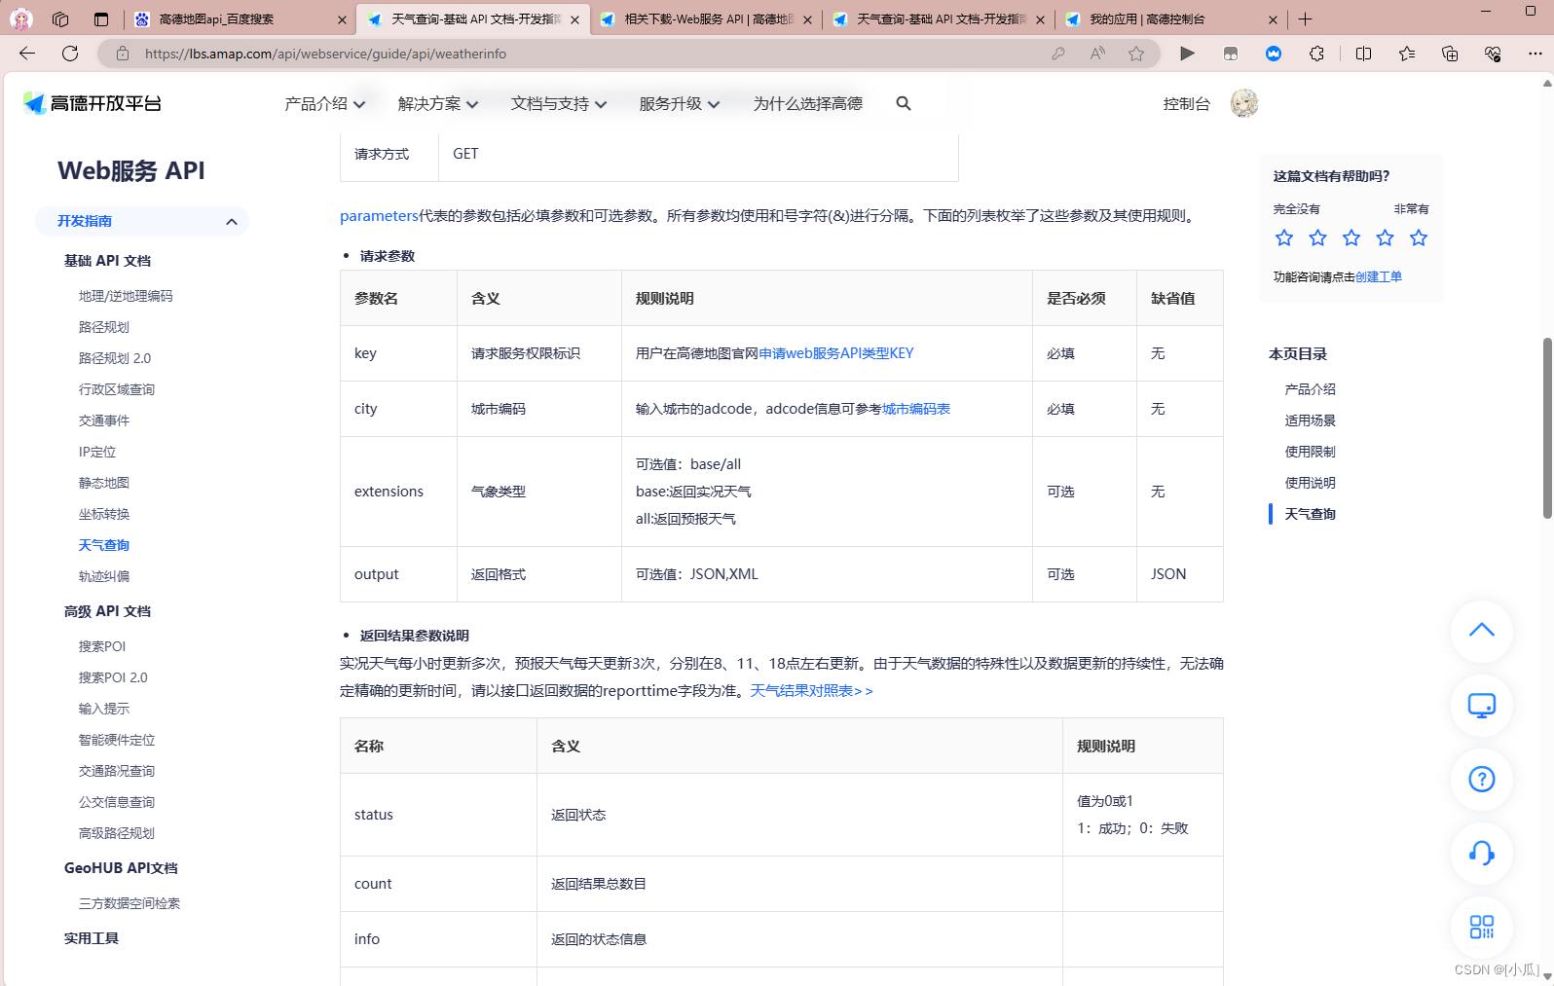Switch to 高德地图api_百度搜索 tab
This screenshot has width=1554, height=986.
[x=240, y=19]
